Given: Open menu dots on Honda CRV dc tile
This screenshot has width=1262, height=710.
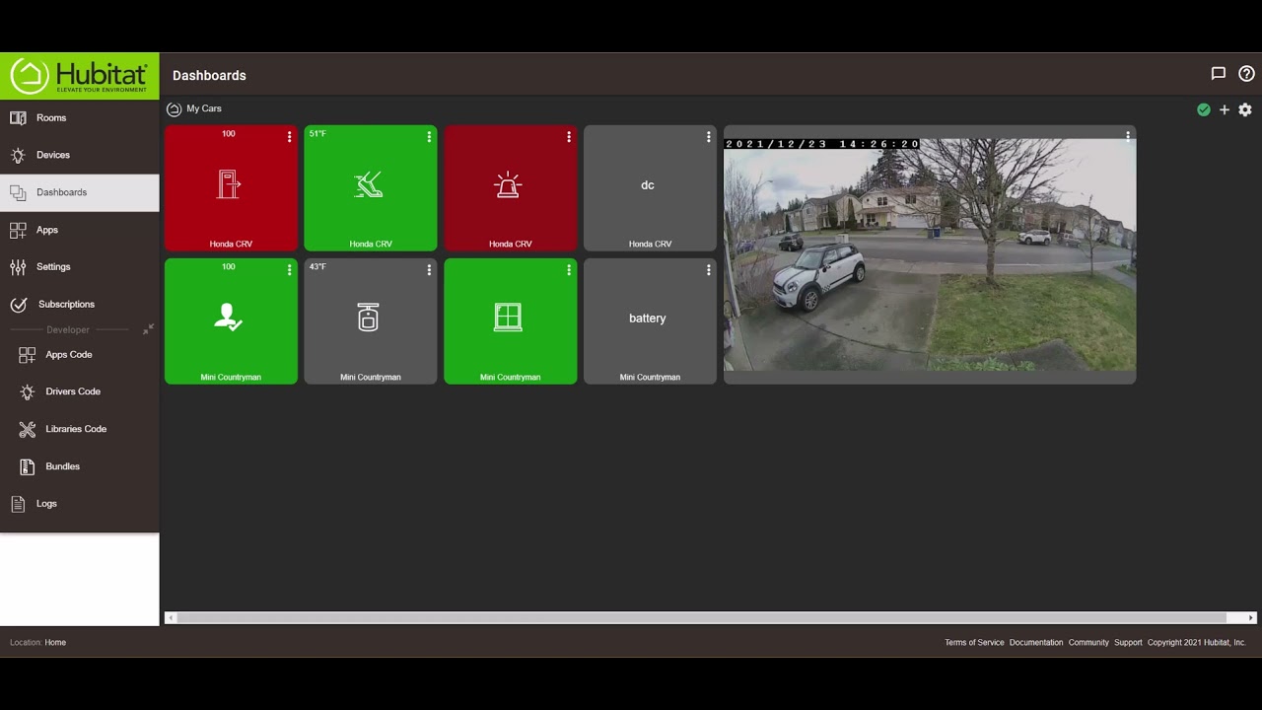Looking at the screenshot, I should [708, 137].
